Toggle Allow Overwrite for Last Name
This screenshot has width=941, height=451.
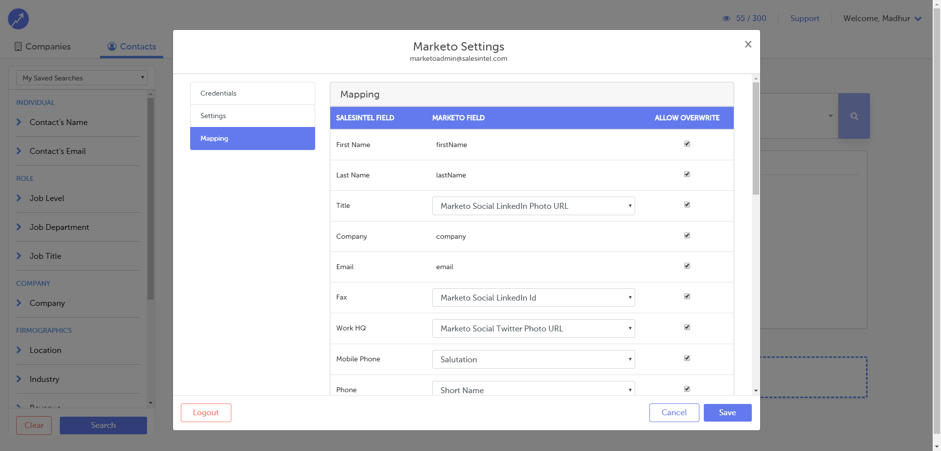tap(687, 174)
